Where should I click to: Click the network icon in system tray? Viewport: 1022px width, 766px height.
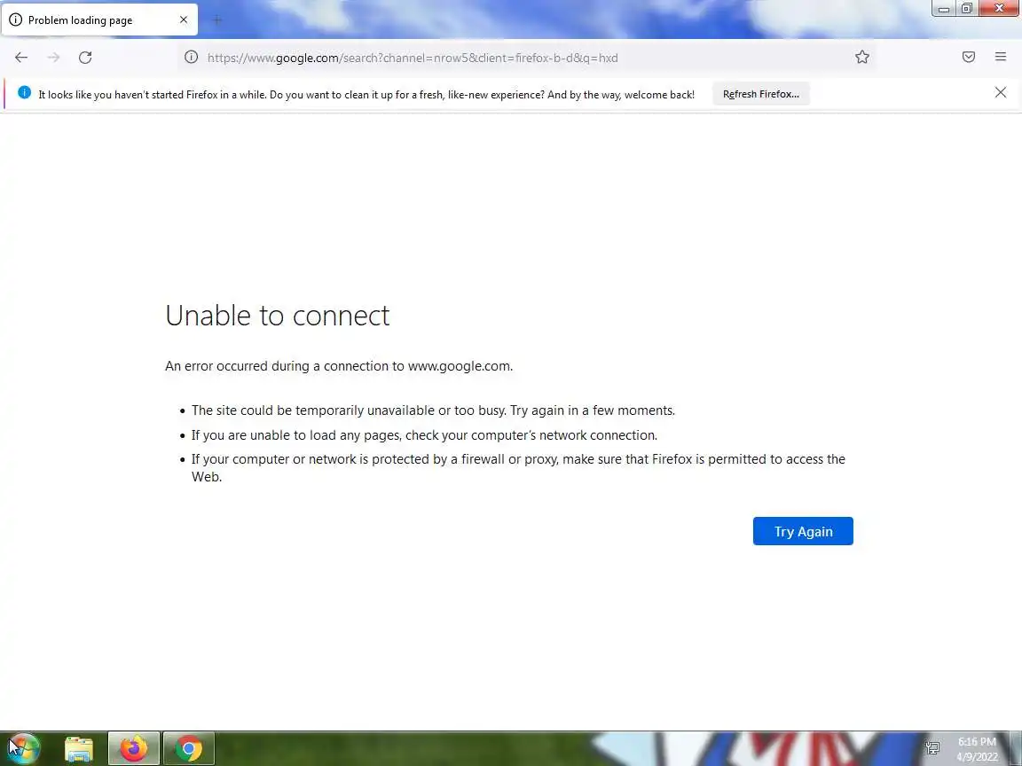932,747
